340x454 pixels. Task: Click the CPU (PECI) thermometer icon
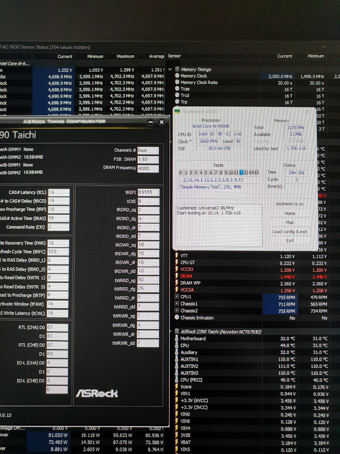point(177,380)
